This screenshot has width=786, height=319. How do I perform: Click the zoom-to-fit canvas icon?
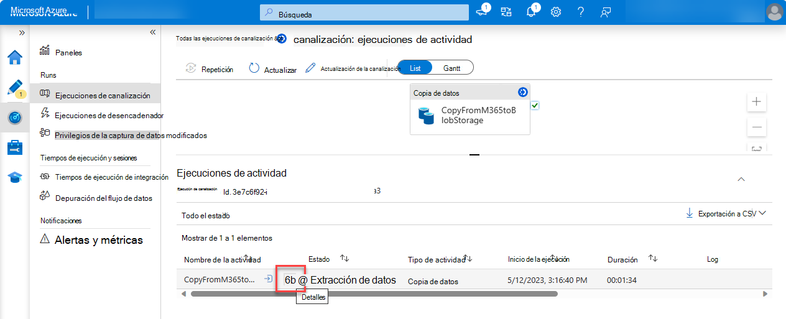tap(757, 148)
